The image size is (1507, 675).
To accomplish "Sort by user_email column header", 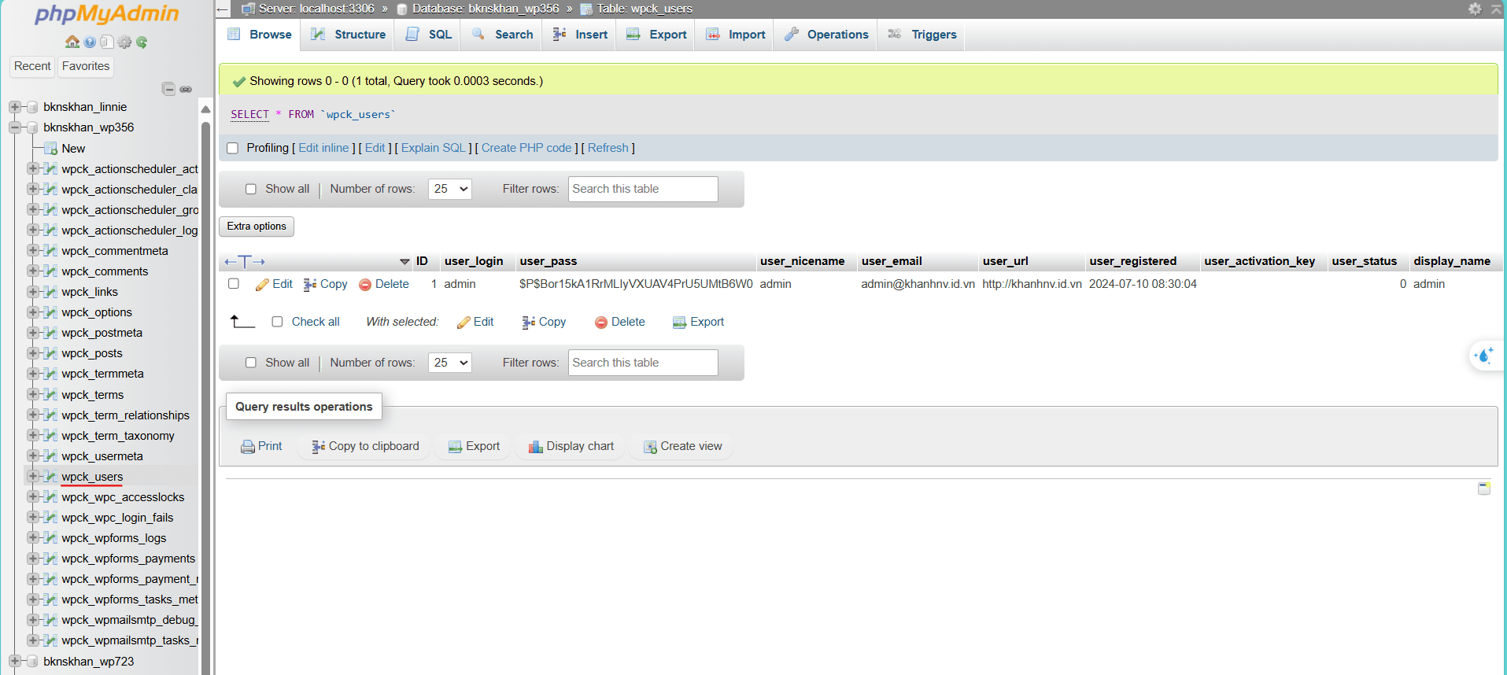I will coord(892,261).
